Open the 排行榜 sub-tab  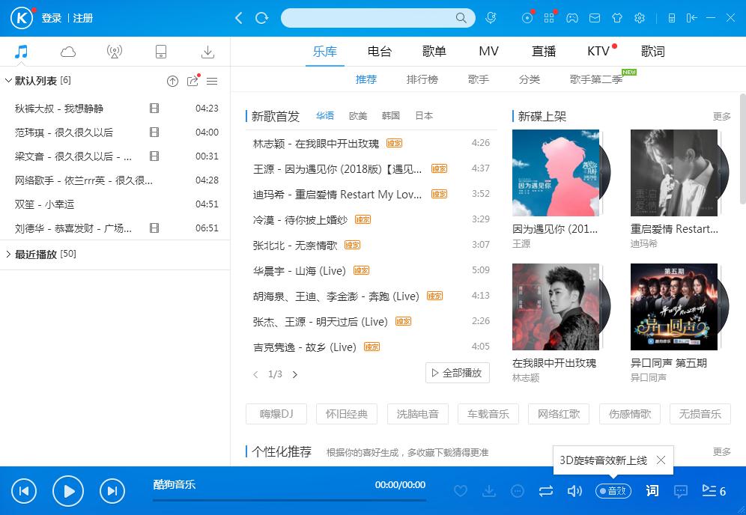click(x=422, y=79)
